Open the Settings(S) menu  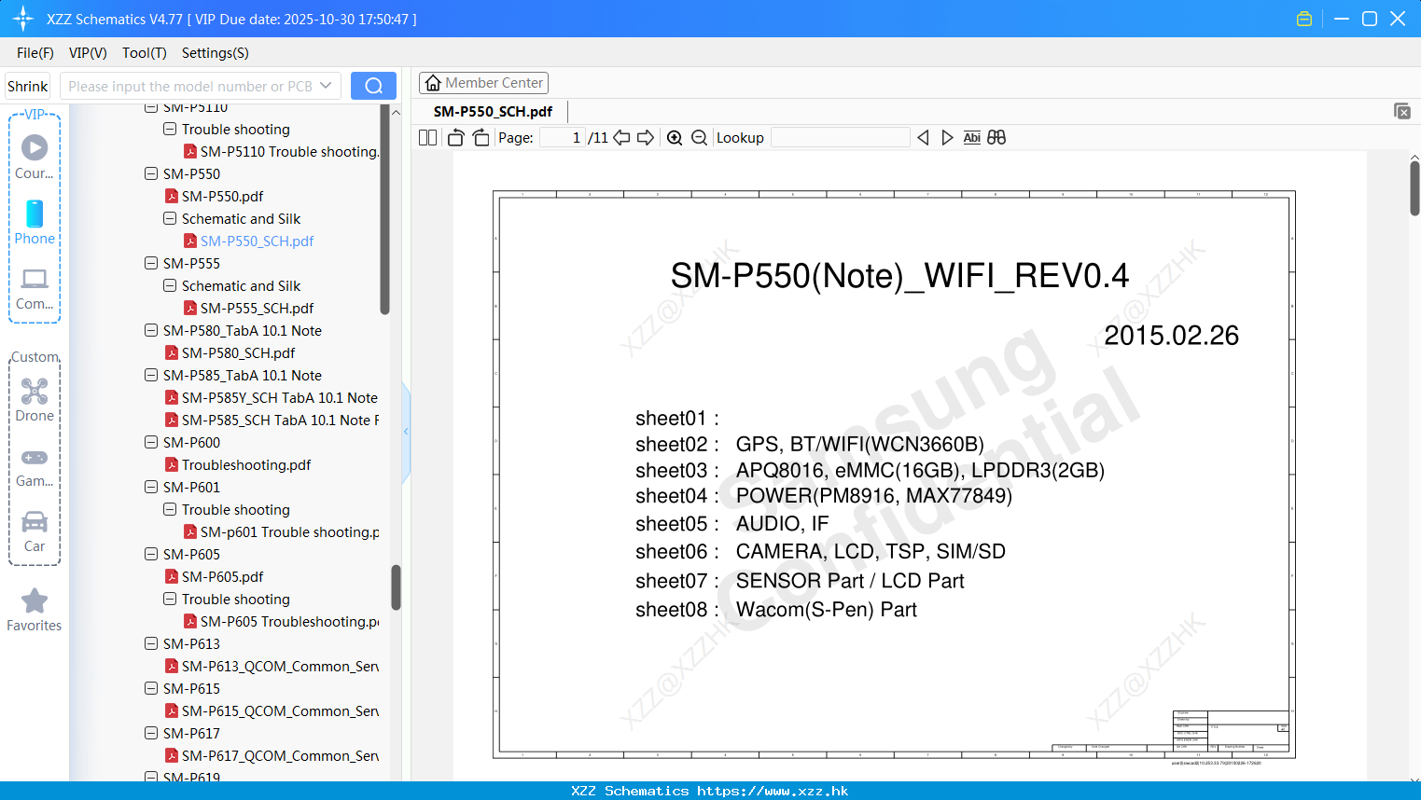coord(216,53)
